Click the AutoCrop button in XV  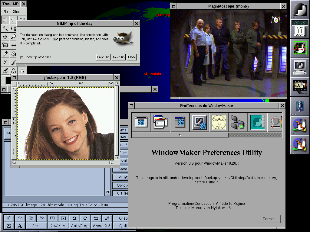point(80,226)
